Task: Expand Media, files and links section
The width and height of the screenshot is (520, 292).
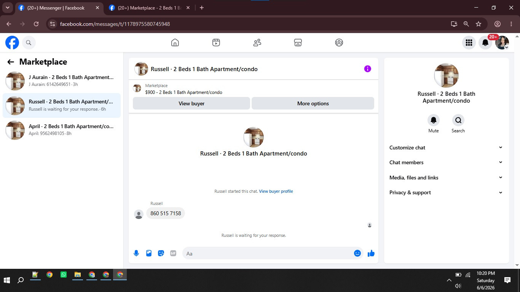Action: (x=446, y=178)
